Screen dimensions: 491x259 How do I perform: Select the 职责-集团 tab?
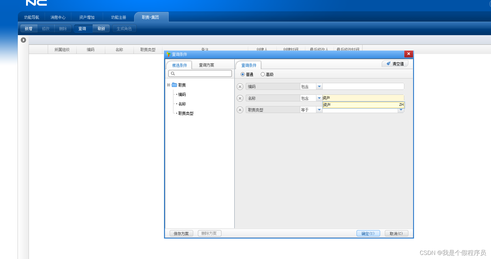point(151,17)
